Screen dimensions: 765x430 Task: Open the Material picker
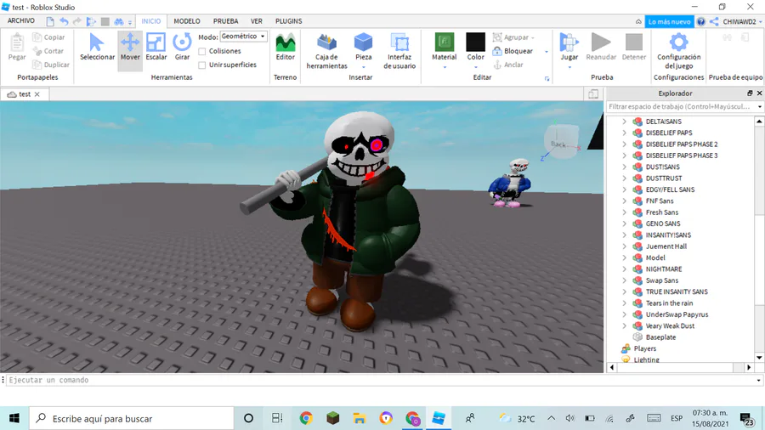[445, 48]
